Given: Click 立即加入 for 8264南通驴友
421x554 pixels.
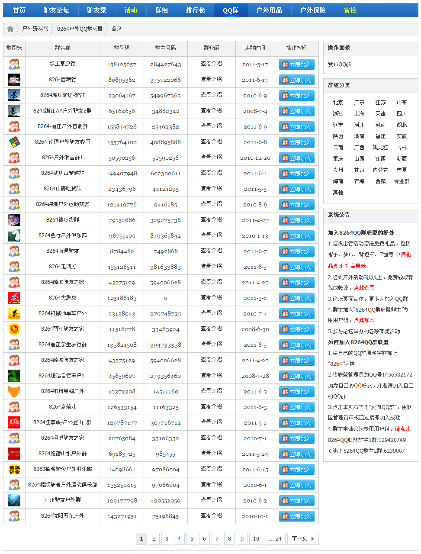Looking at the screenshot, I should point(297,251).
